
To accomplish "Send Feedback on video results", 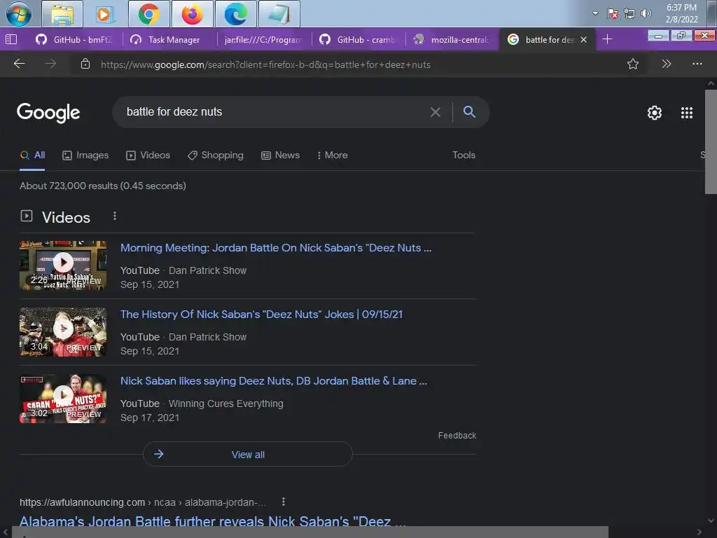I will 457,436.
